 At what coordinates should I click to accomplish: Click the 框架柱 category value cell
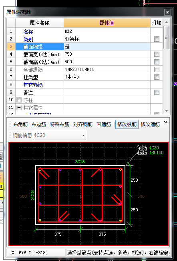click(107, 39)
